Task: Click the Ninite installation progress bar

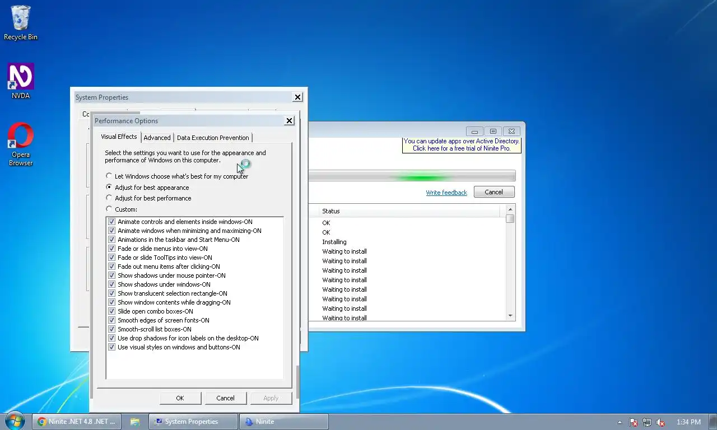Action: pos(411,176)
